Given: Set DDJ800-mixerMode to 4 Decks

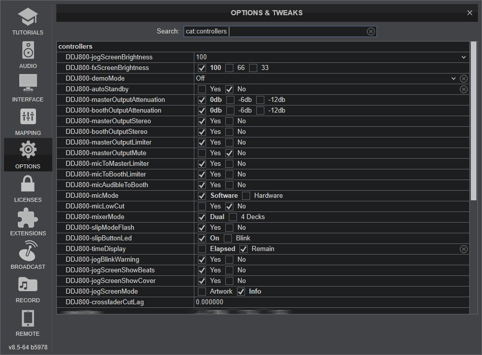Looking at the screenshot, I should pos(233,217).
